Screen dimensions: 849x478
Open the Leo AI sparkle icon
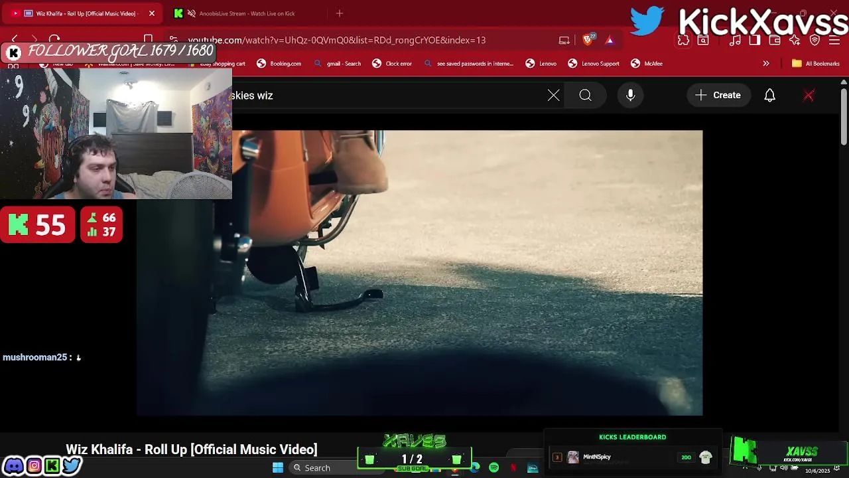click(795, 40)
